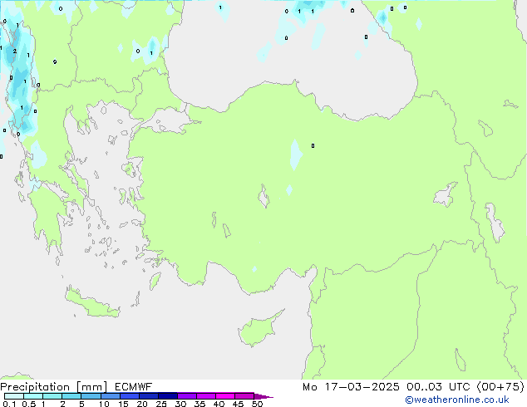Click the 20–25 mm legend swatch
This screenshot has width=527, height=407.
pos(148,396)
